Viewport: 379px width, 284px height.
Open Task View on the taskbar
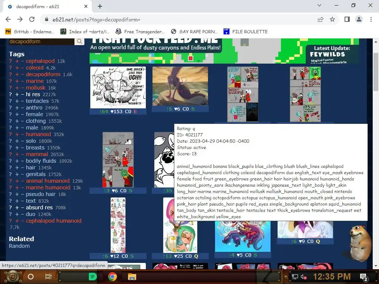point(48,277)
